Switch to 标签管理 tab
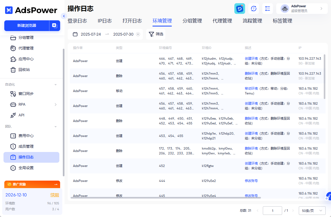 pos(282,21)
